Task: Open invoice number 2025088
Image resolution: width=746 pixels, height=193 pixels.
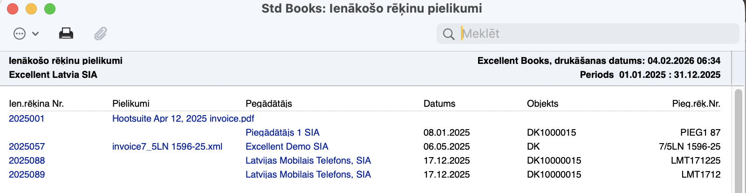Action: [x=27, y=160]
